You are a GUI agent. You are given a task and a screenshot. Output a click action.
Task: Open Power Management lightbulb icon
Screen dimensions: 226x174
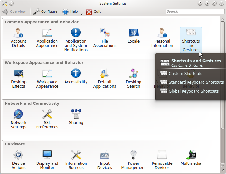[133, 155]
